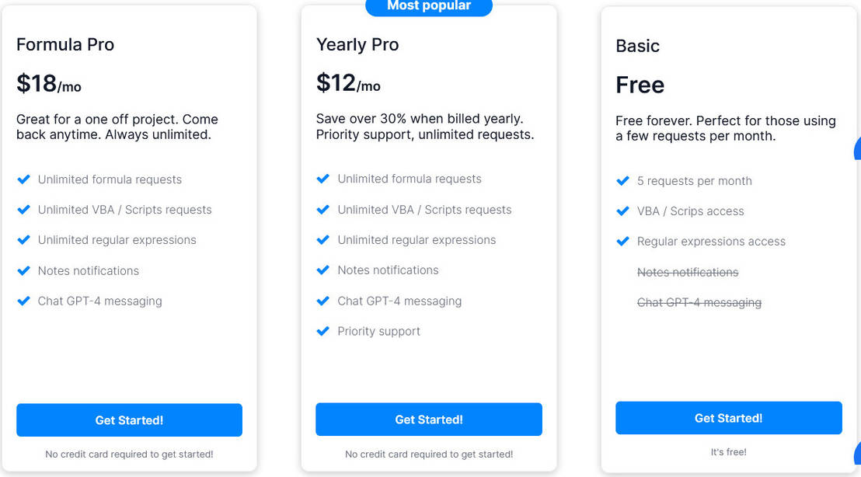
Task: Click the Formula Pro plan title
Action: (65, 44)
